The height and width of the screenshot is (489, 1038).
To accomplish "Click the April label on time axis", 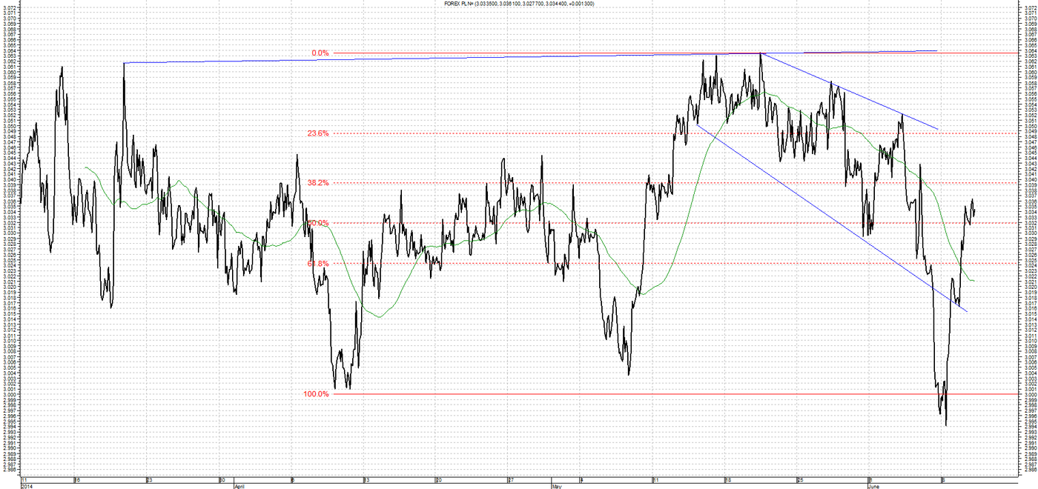I will tap(239, 487).
